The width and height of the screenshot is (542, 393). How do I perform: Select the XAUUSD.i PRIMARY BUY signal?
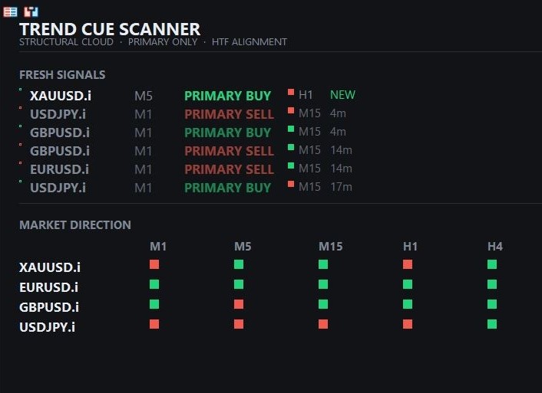click(187, 95)
